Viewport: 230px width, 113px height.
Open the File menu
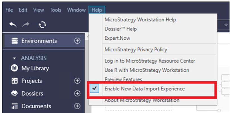coord(9,10)
